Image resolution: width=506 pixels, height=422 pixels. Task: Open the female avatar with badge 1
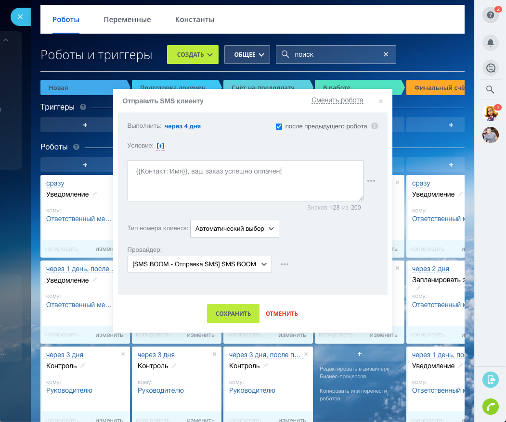pos(491,113)
